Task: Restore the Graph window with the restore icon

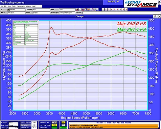Action: point(155,16)
